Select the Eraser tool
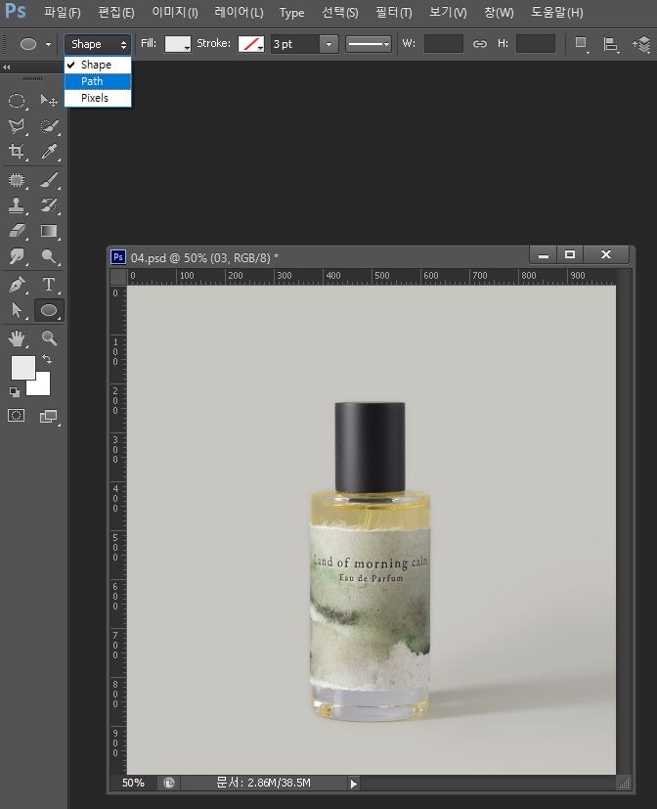The height and width of the screenshot is (809, 657). pyautogui.click(x=17, y=231)
